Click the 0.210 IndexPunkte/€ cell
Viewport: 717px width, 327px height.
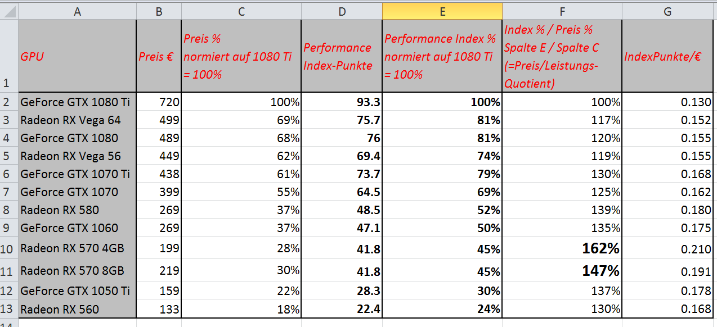tap(667, 248)
